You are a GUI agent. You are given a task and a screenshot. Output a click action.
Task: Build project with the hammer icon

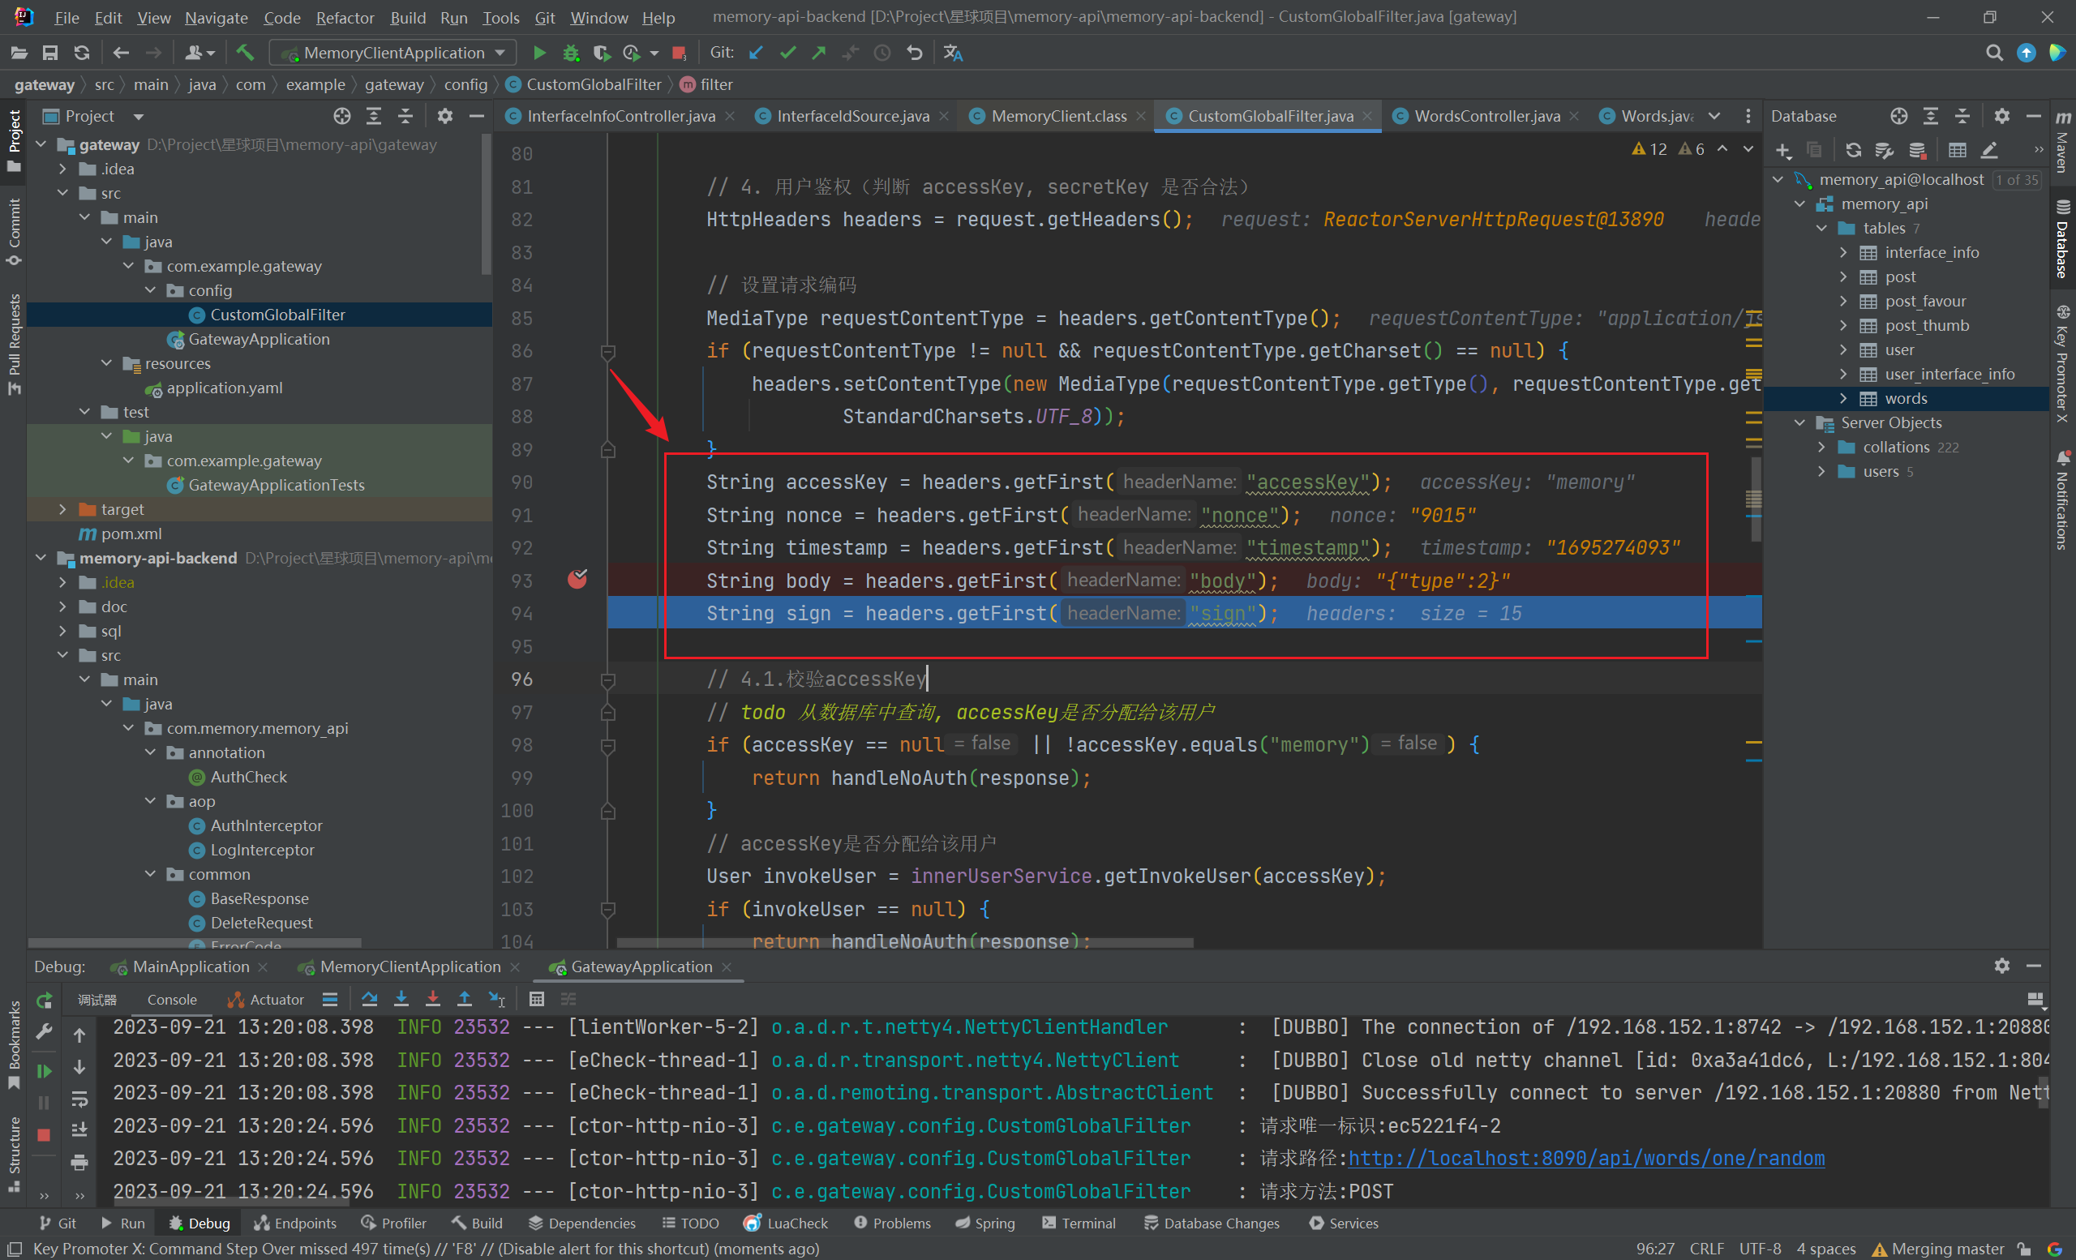click(245, 53)
